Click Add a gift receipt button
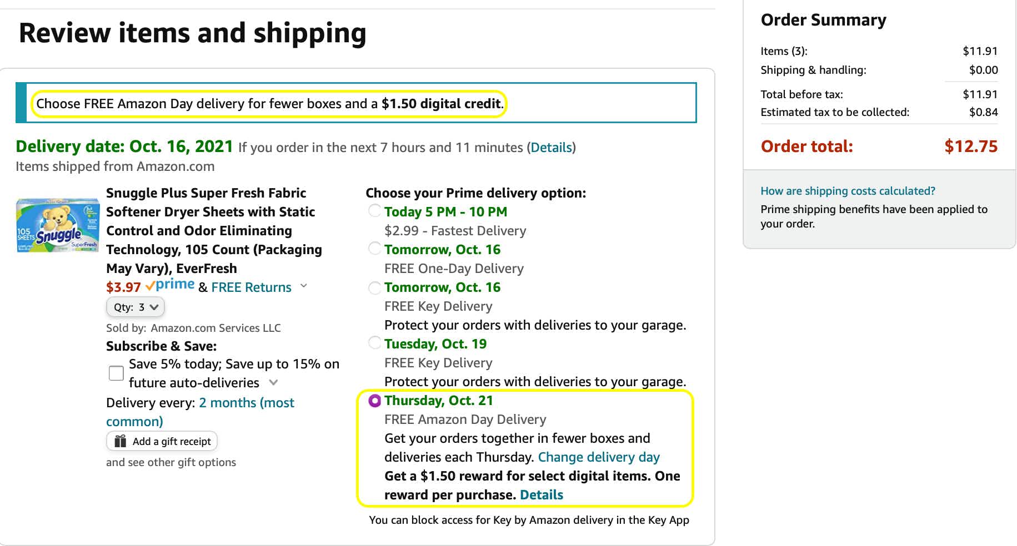This screenshot has height=546, width=1017. click(x=162, y=441)
